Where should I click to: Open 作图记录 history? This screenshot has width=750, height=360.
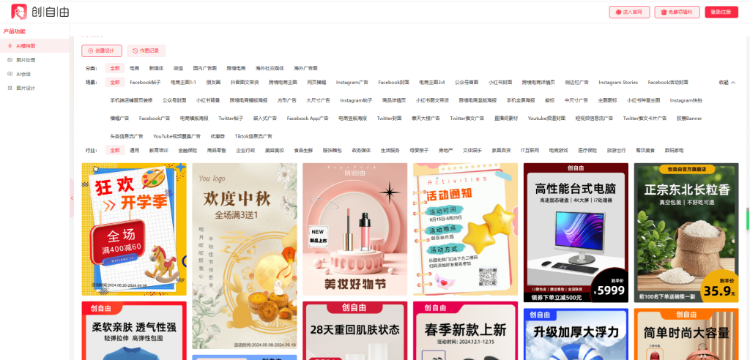tap(146, 50)
